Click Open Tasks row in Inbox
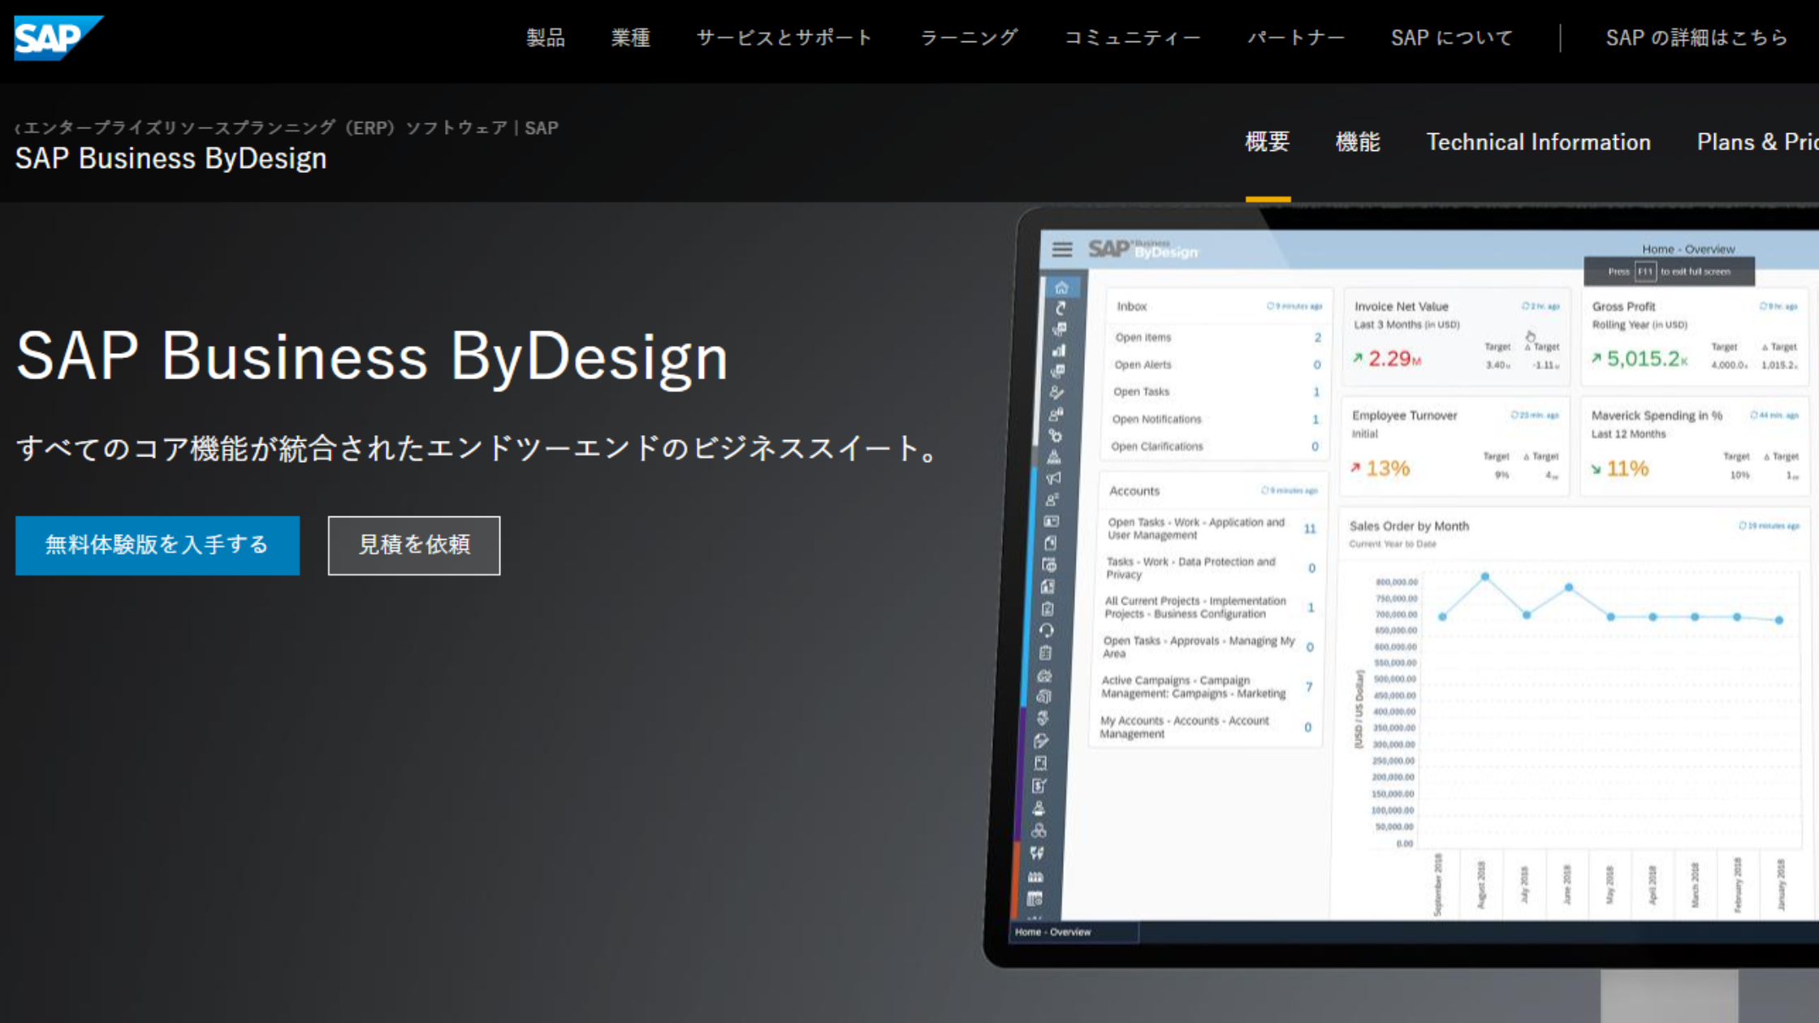 (1216, 391)
